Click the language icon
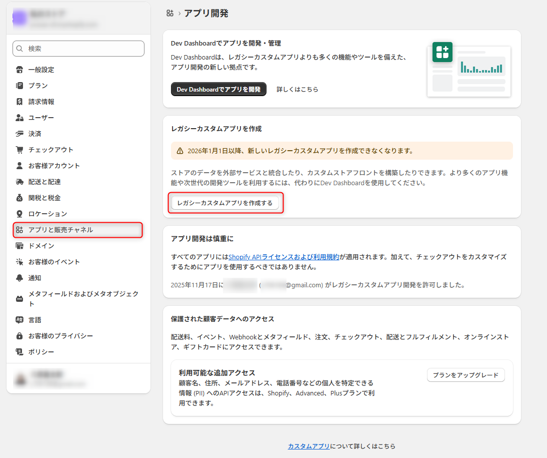This screenshot has height=458, width=547. (19, 320)
